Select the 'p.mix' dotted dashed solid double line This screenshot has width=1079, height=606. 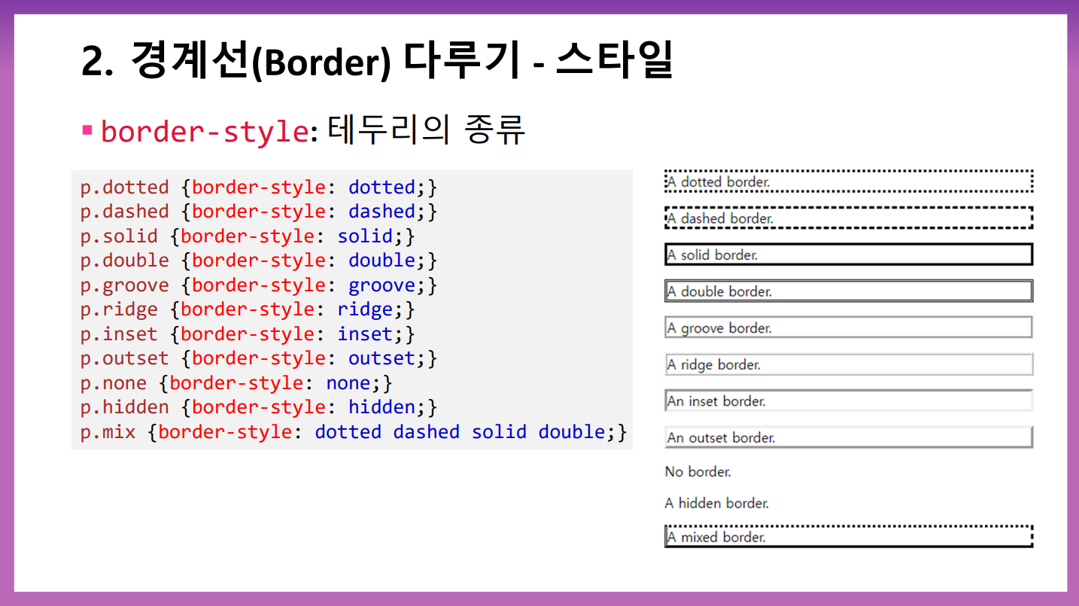click(354, 431)
